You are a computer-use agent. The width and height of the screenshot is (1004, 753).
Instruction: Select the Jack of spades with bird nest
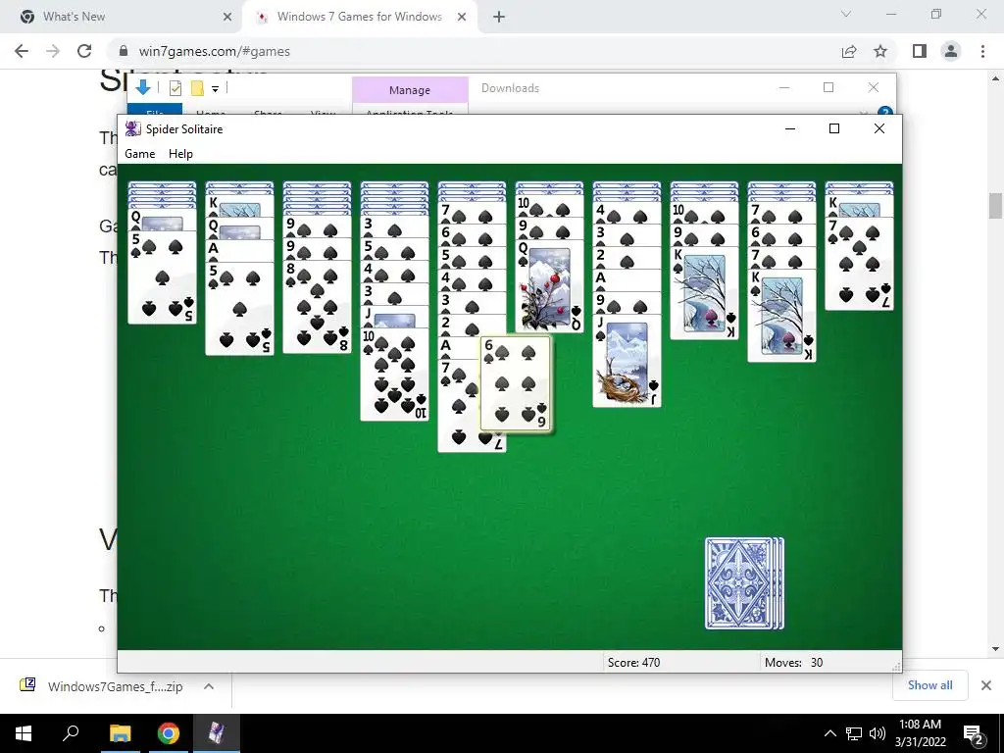(x=627, y=361)
